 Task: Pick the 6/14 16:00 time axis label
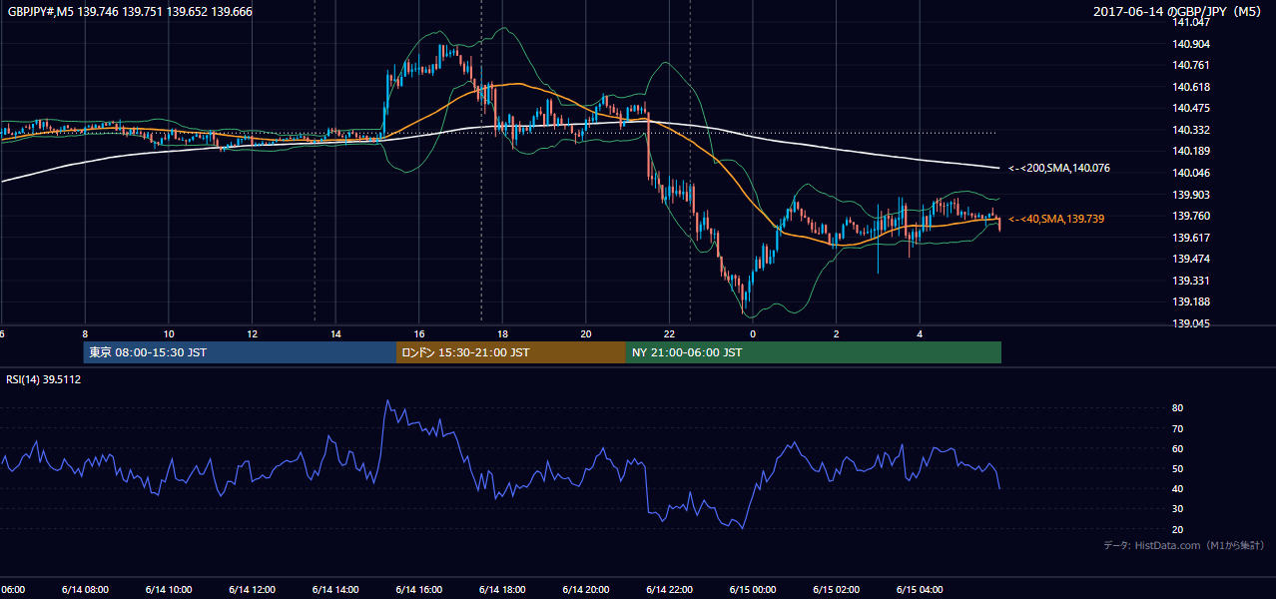pyautogui.click(x=418, y=590)
